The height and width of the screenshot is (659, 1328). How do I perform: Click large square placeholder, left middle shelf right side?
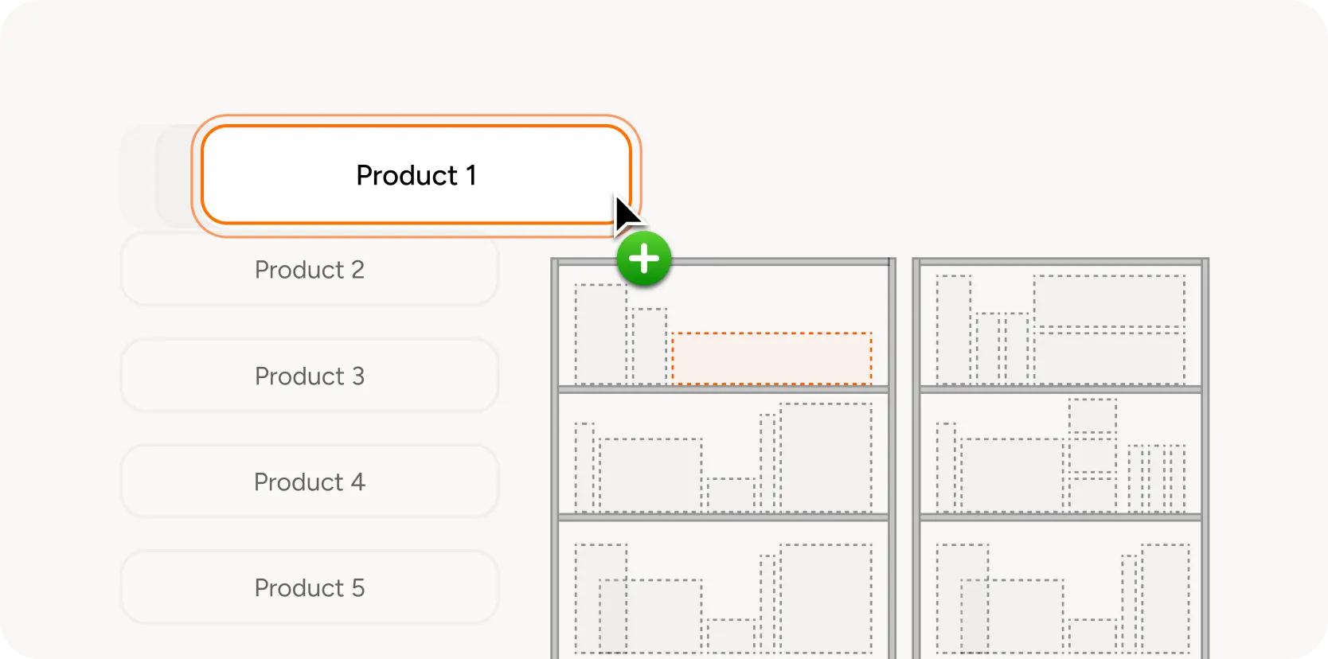pos(826,458)
